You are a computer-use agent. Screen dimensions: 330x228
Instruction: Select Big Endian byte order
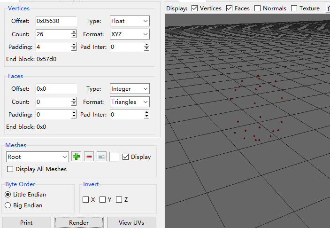pyautogui.click(x=8, y=205)
